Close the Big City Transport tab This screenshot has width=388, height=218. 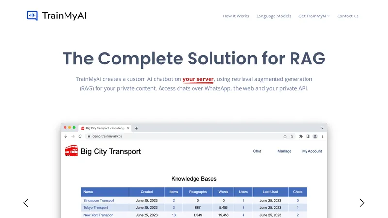128,128
